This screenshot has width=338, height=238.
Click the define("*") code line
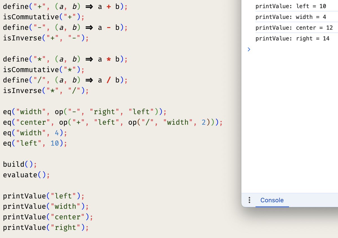(65, 59)
